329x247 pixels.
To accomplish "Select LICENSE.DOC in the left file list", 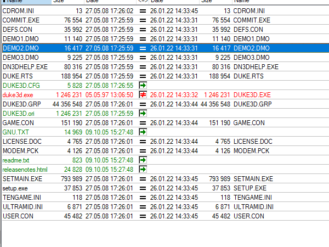I will (22, 142).
